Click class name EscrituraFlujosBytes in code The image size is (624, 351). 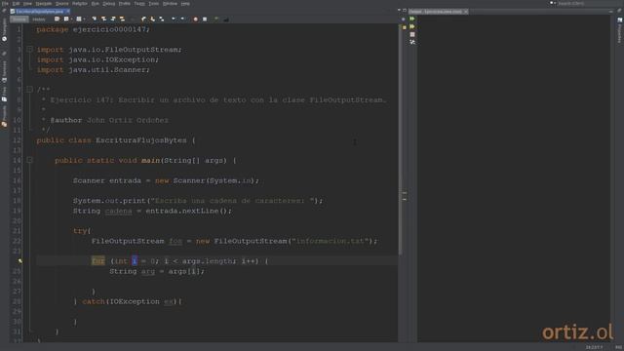coord(140,140)
